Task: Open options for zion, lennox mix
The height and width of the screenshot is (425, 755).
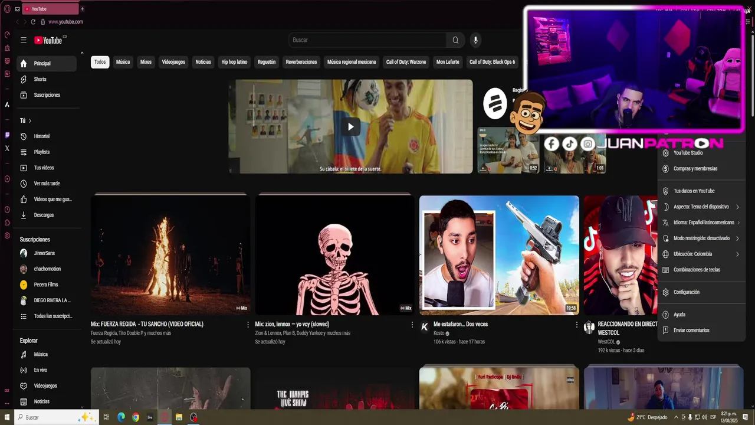Action: point(412,325)
